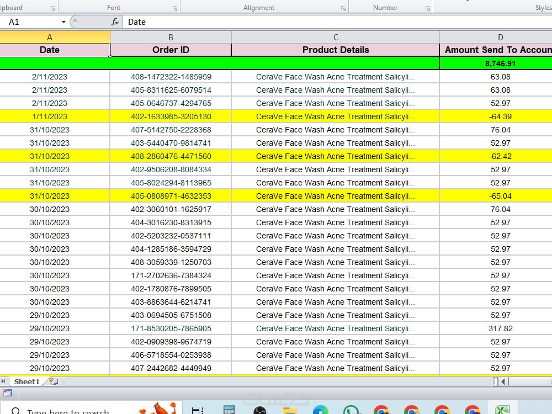
Task: Open Task View from the taskbar
Action: [198, 410]
